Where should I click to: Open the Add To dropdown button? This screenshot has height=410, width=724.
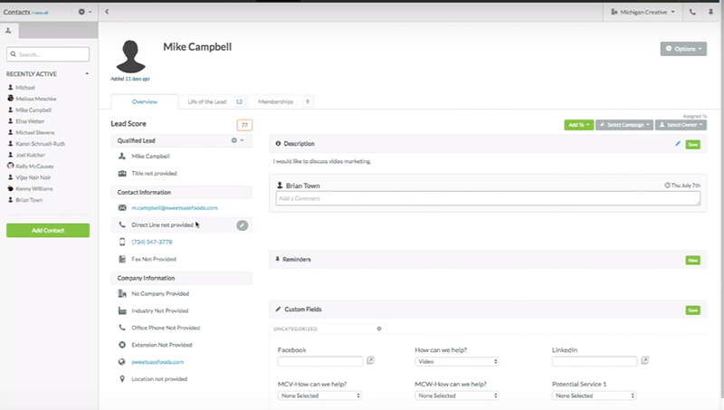click(x=579, y=125)
